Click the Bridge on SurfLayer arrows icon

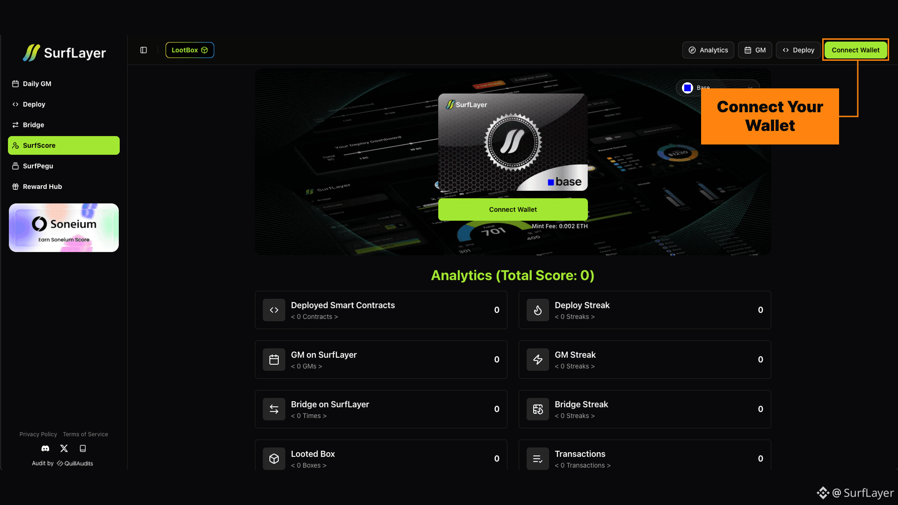pos(274,409)
